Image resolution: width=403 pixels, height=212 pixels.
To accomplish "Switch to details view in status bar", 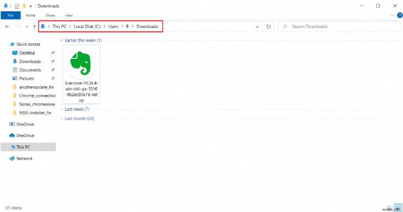I will (x=390, y=208).
